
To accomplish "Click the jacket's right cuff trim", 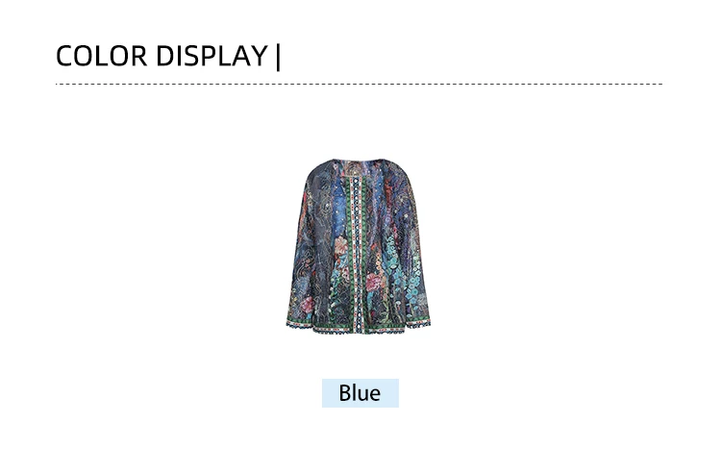I will 417,323.
